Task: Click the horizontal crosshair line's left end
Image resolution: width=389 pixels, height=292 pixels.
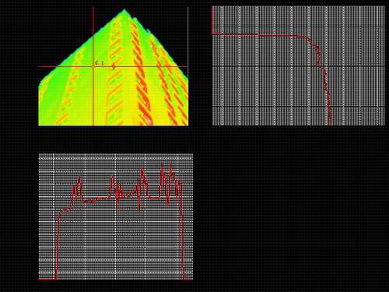Action: click(x=40, y=66)
